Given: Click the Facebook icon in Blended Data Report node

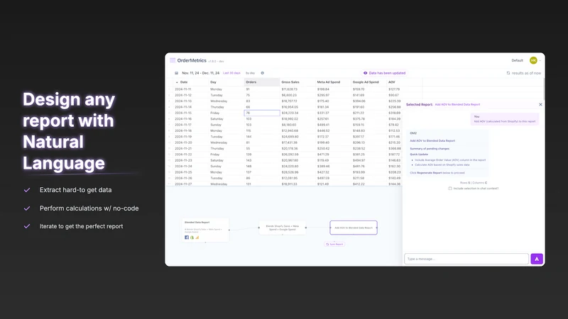Looking at the screenshot, I should click(x=187, y=237).
